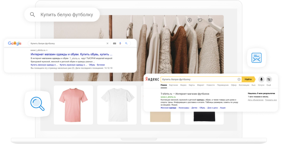Click Google's blue magnifier search icon
282x144 pixels.
pyautogui.click(x=126, y=43)
